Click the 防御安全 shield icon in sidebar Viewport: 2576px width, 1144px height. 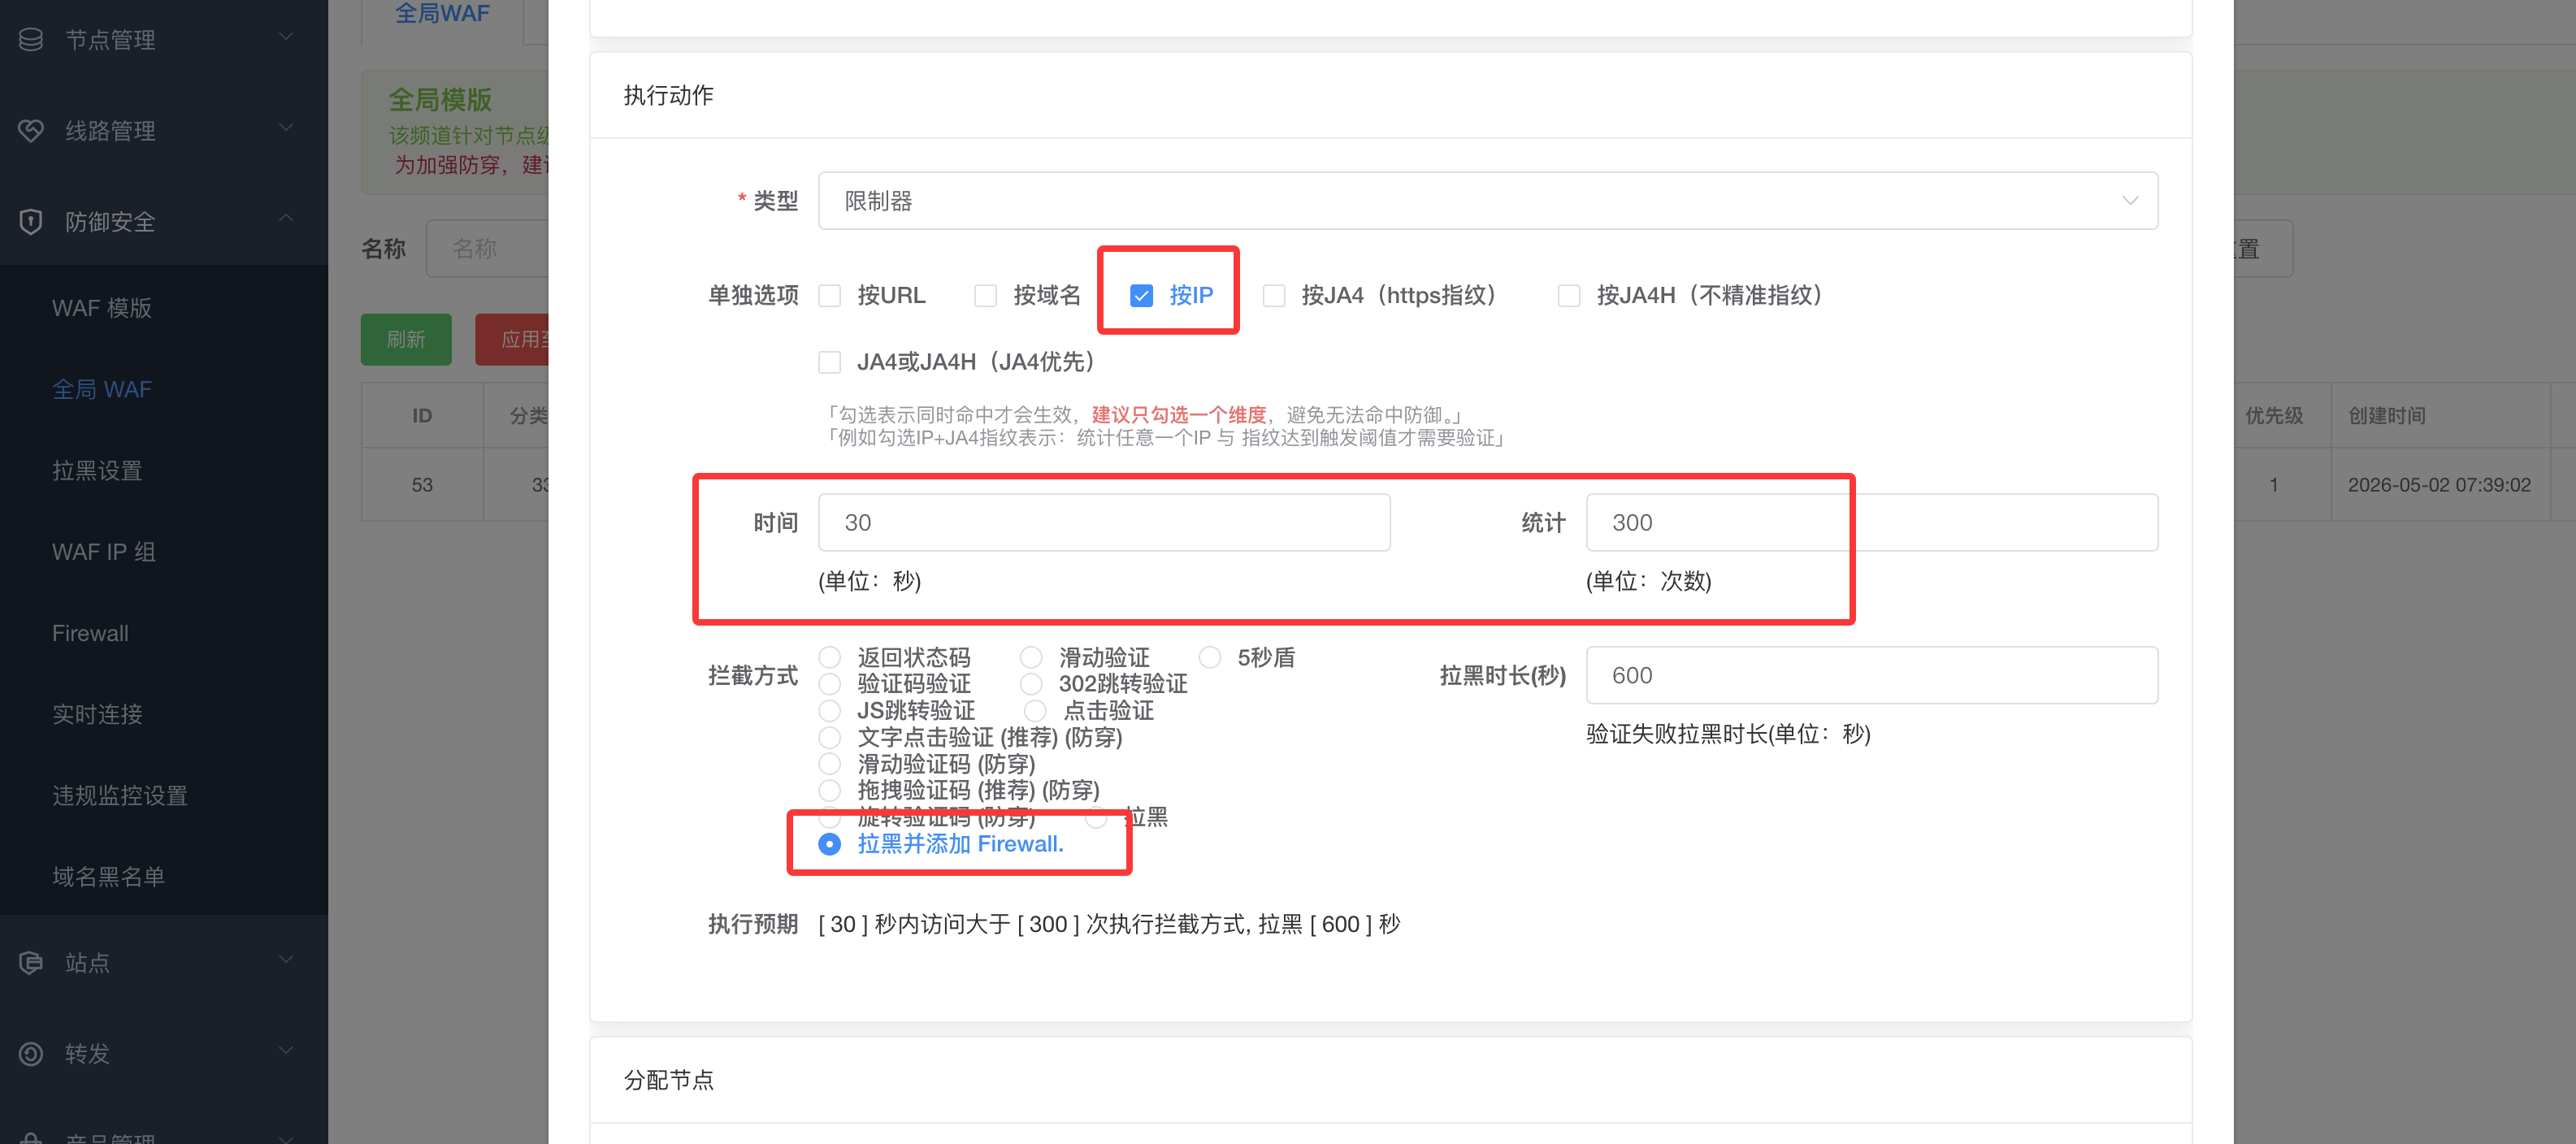pyautogui.click(x=31, y=221)
